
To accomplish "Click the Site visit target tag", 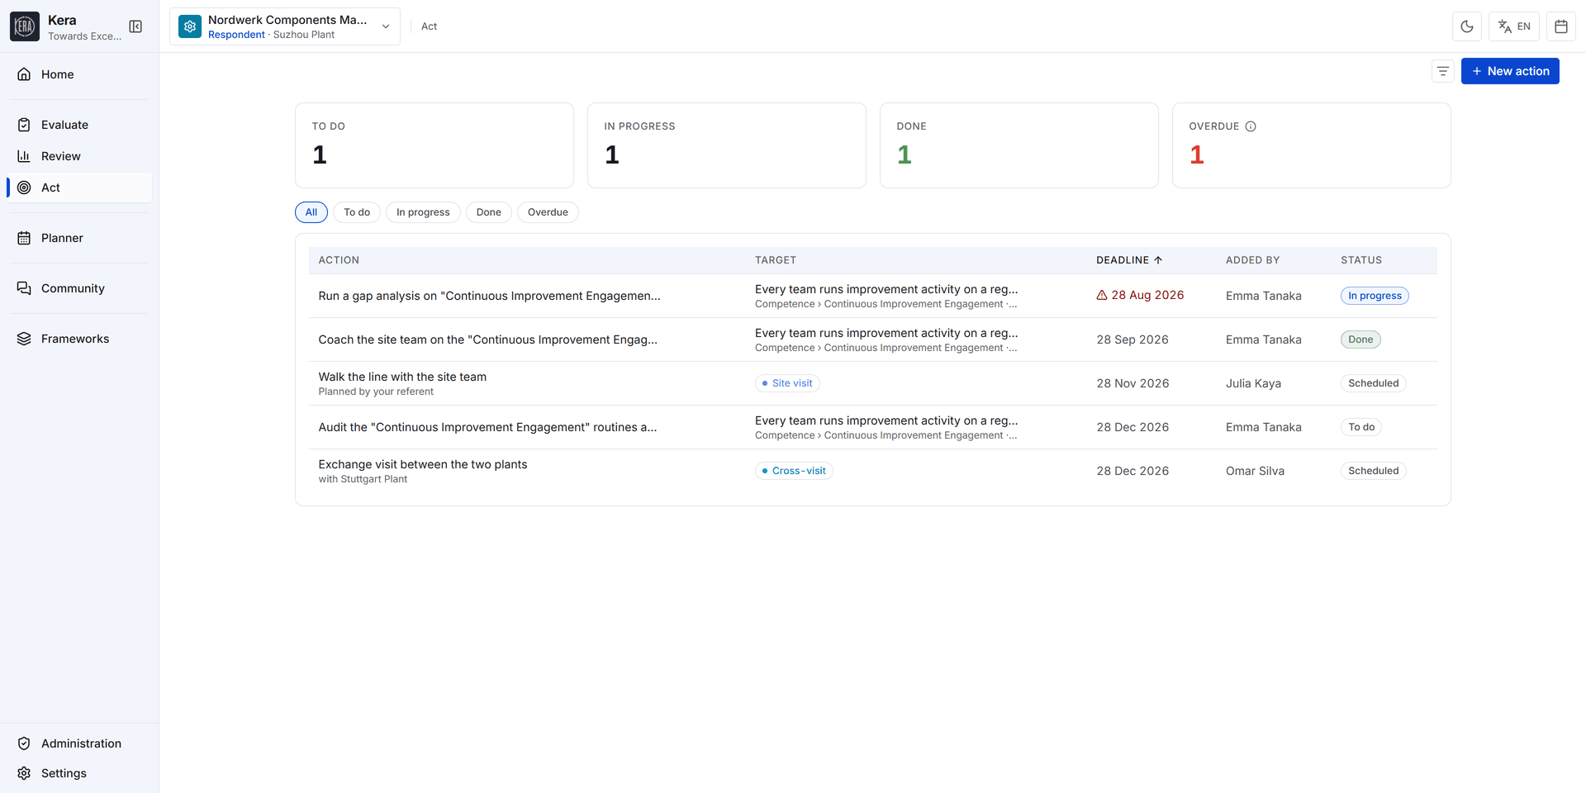I will [787, 383].
